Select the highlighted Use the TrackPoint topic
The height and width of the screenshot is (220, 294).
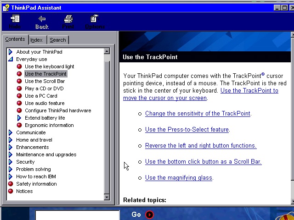click(x=46, y=74)
